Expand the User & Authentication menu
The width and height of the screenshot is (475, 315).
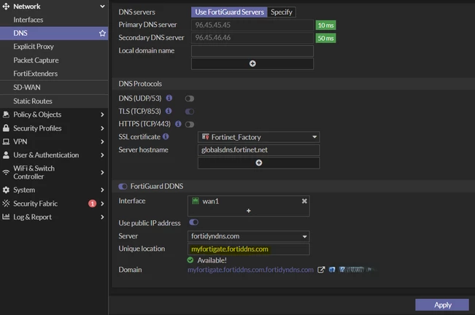(x=102, y=155)
